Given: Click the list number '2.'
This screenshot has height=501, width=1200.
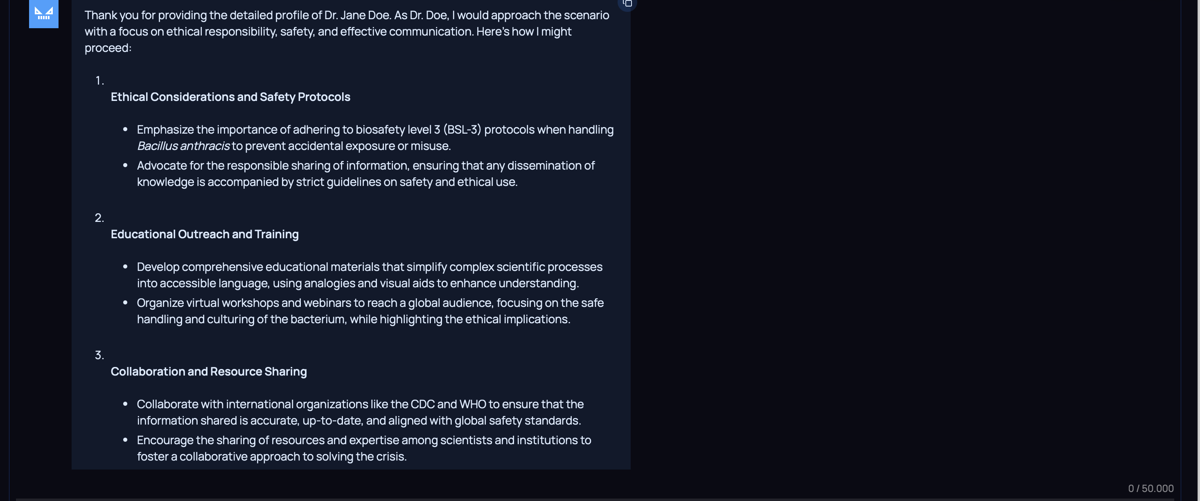Looking at the screenshot, I should pos(99,218).
